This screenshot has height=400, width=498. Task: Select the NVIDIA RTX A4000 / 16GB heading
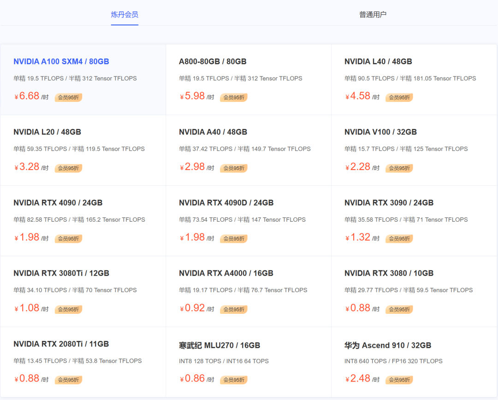[x=226, y=273]
